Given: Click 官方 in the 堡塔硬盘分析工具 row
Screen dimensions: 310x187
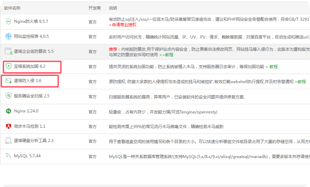Looking at the screenshot, I should point(93,141).
